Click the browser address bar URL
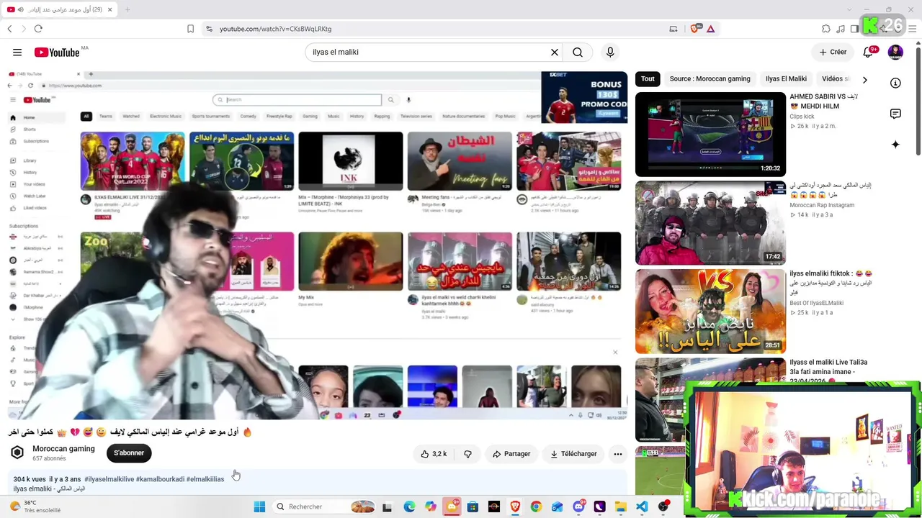922x518 pixels. [275, 29]
